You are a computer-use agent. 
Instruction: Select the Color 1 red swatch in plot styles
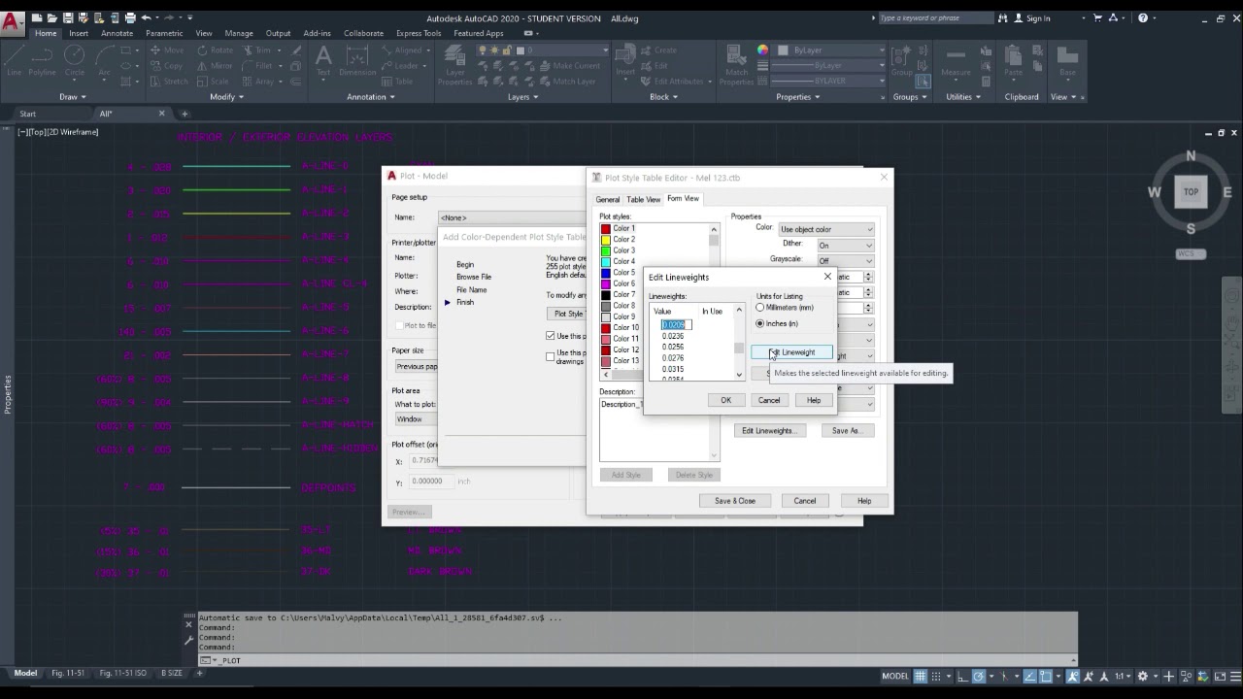(x=606, y=228)
